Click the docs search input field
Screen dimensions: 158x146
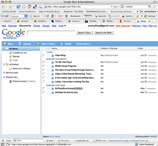click(x=51, y=33)
